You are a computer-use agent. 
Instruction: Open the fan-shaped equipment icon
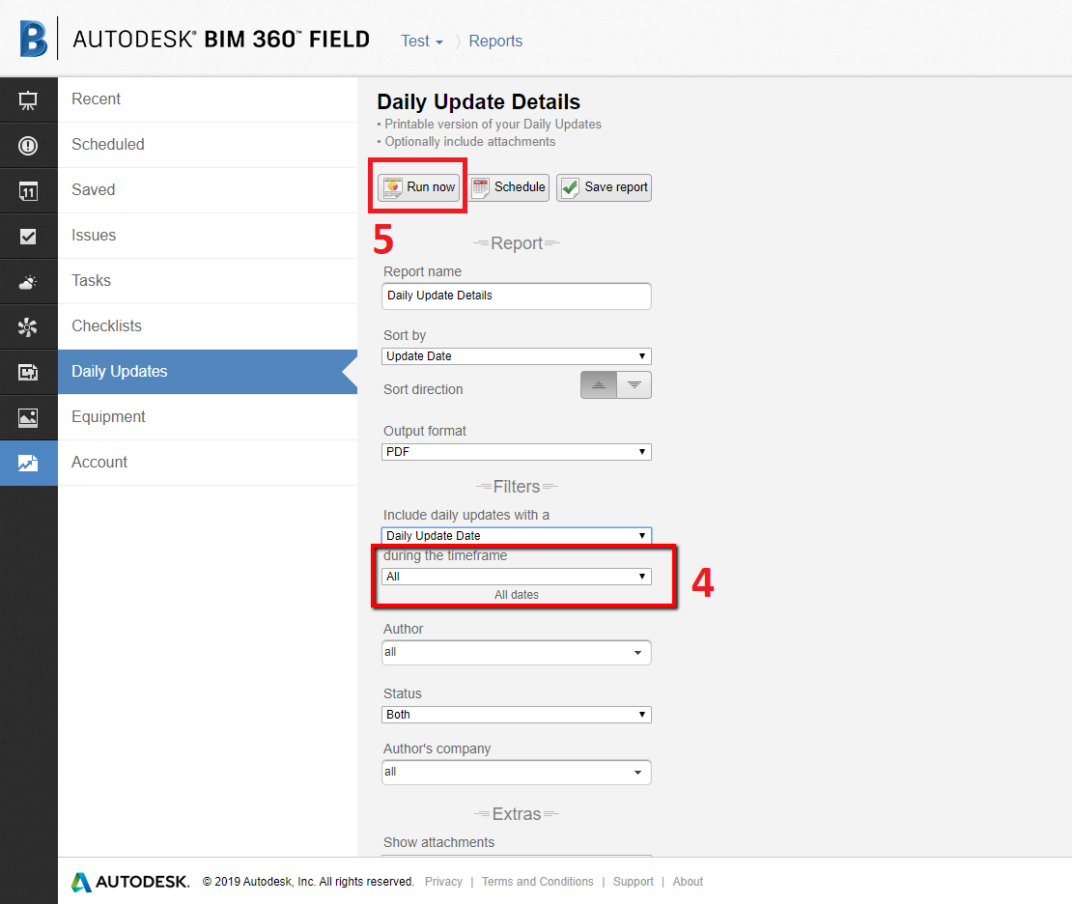click(x=28, y=326)
